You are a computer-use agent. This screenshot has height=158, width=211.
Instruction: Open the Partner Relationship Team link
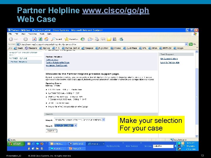coord(58,63)
